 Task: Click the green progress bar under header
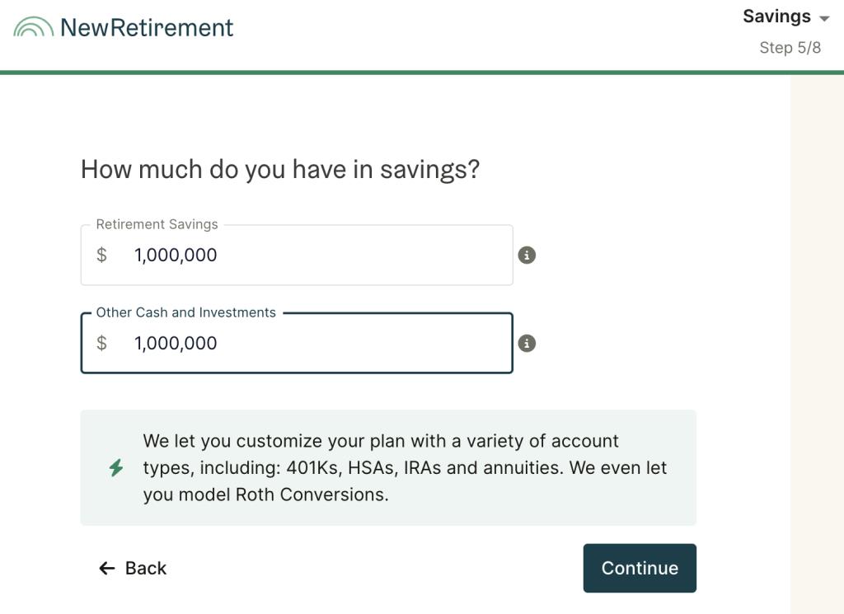(422, 73)
